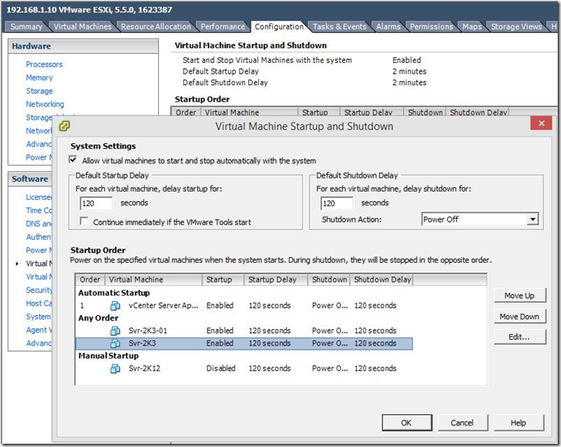This screenshot has height=447, width=561.
Task: Click the default startup delay seconds field
Action: (x=96, y=204)
